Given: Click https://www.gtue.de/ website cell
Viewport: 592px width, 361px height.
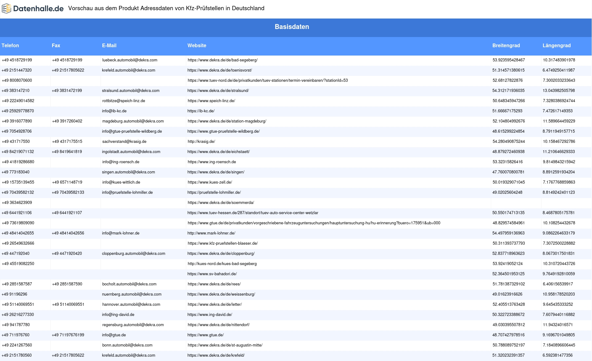Looking at the screenshot, I should [x=206, y=335].
